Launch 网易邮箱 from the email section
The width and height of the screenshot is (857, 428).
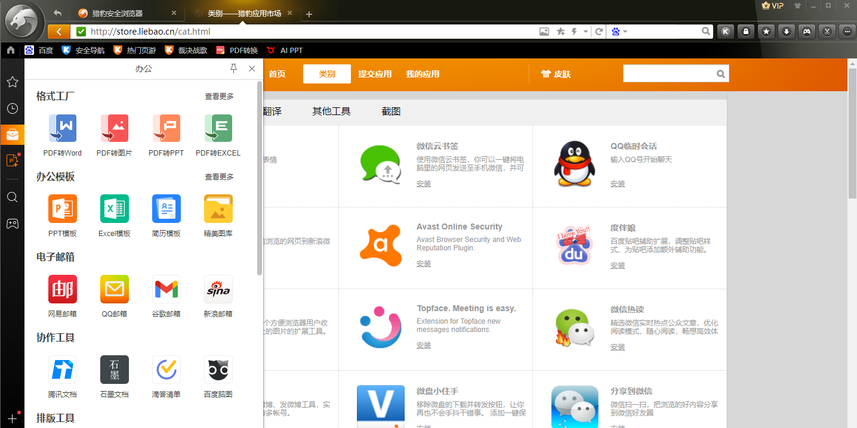(x=62, y=289)
